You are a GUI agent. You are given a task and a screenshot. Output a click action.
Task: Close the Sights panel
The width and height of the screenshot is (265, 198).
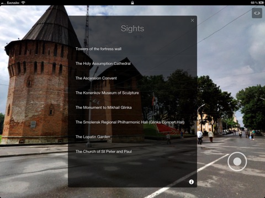click(192, 20)
